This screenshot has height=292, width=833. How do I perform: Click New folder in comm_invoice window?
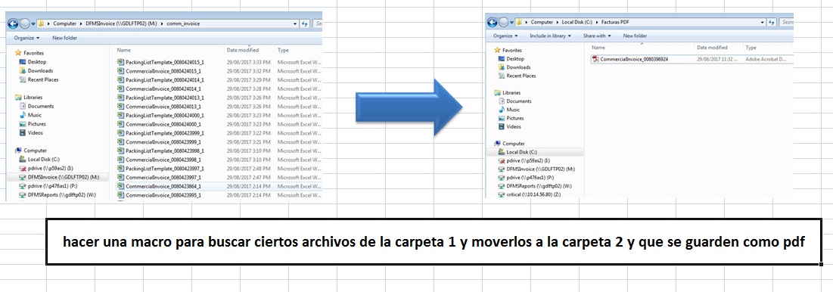tap(65, 39)
